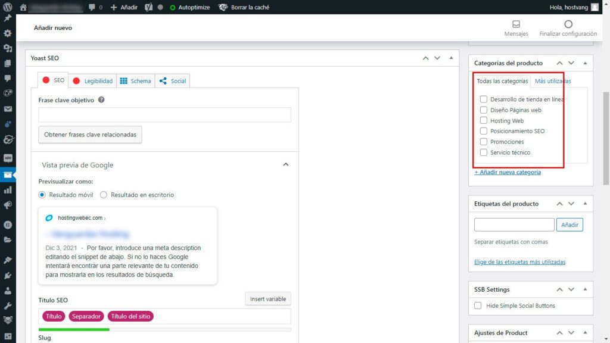610x343 pixels.
Task: Click the Frase clave objetivo input field
Action: [164, 115]
